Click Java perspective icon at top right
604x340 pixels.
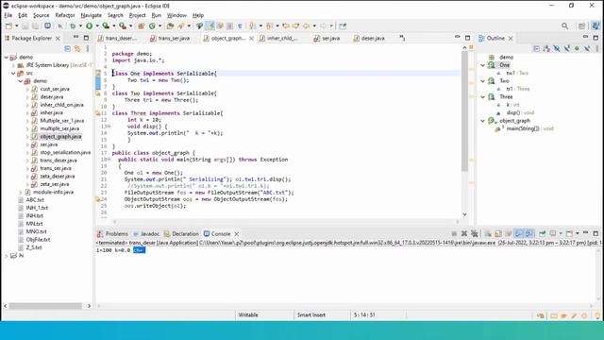[596, 25]
